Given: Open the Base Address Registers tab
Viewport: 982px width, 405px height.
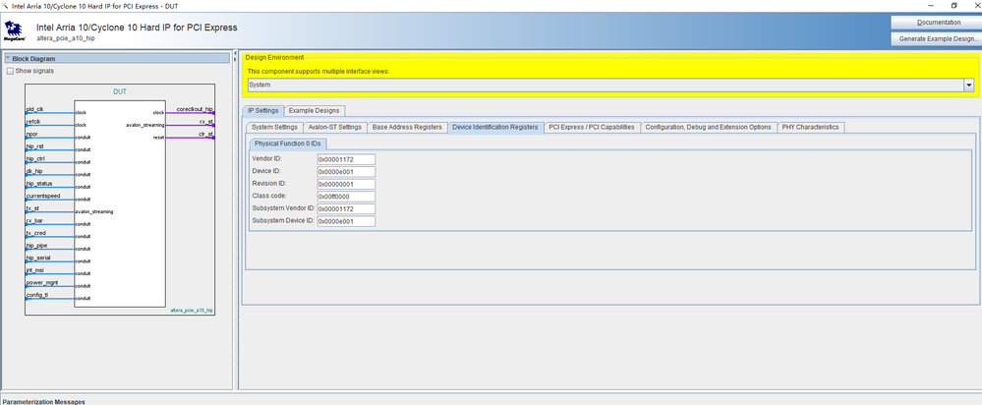Looking at the screenshot, I should tap(407, 127).
